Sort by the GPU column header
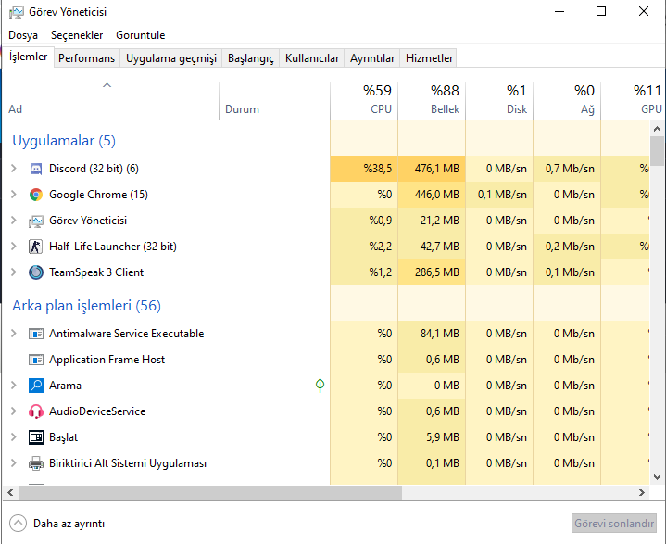This screenshot has width=666, height=544. [x=633, y=101]
